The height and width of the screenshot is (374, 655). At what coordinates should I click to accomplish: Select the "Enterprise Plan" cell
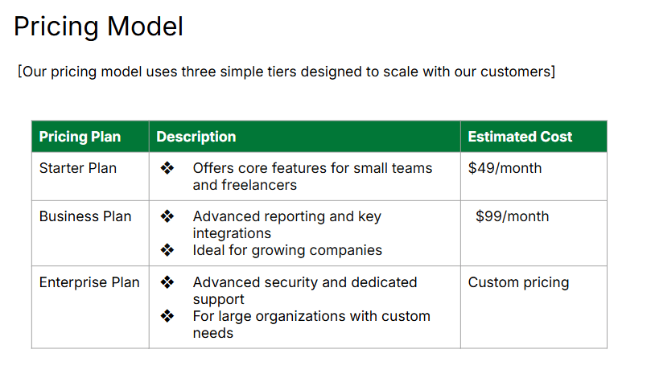click(x=89, y=282)
